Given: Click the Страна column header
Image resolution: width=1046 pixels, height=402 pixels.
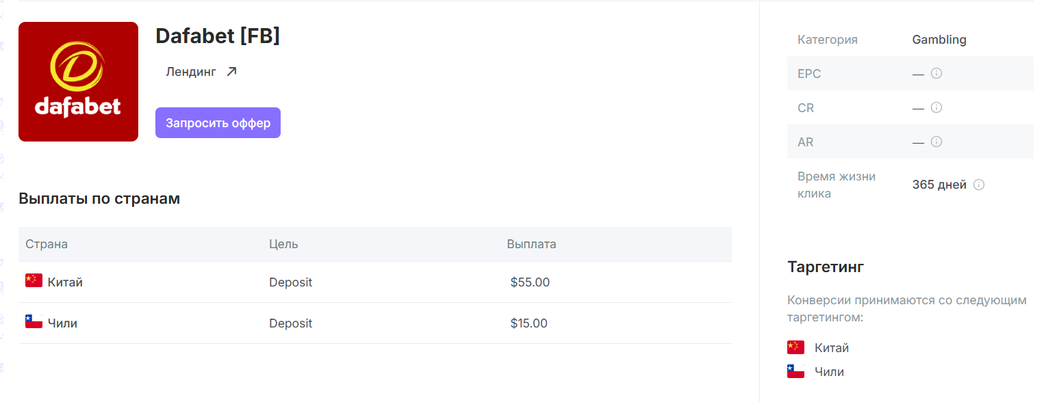Looking at the screenshot, I should (x=47, y=244).
